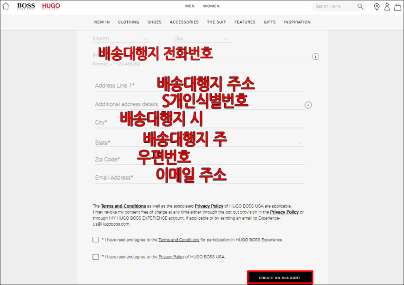Open Terms and Conditions link beside checkbox
This screenshot has height=285, width=404.
click(179, 240)
